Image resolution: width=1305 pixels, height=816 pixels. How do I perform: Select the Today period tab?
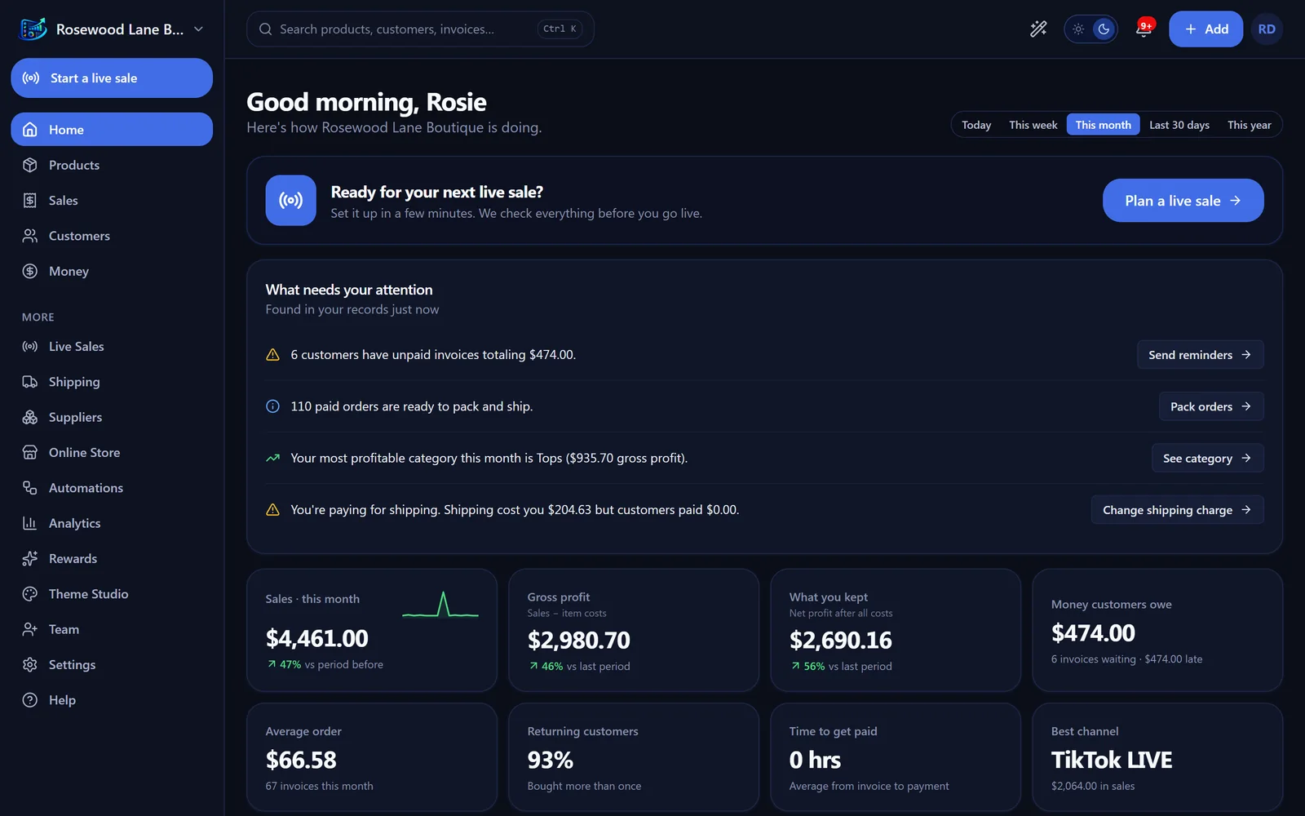pos(976,125)
